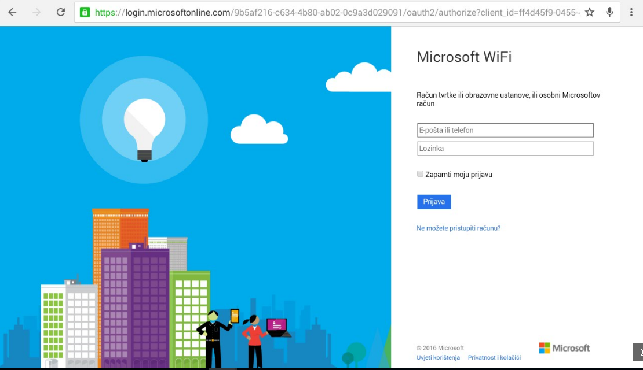Click the Microsoft WiFi heading

point(464,57)
